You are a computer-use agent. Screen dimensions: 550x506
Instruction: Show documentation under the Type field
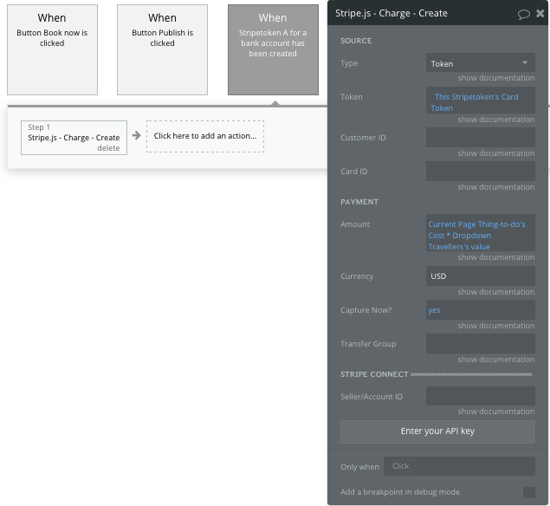[495, 78]
